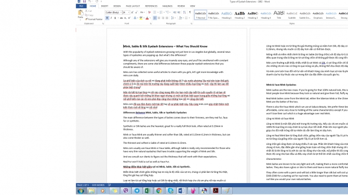
Task: Open the proofing status icon in status bar
Action: click(x=109, y=185)
